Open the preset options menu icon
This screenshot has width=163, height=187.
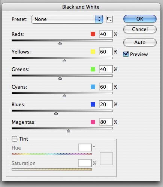(x=109, y=19)
